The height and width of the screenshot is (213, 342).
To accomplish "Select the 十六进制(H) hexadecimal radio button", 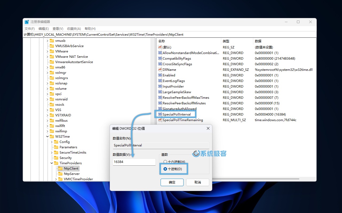I will point(165,162).
